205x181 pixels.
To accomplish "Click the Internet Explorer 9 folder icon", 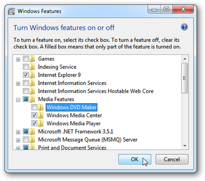I will click(x=32, y=75).
